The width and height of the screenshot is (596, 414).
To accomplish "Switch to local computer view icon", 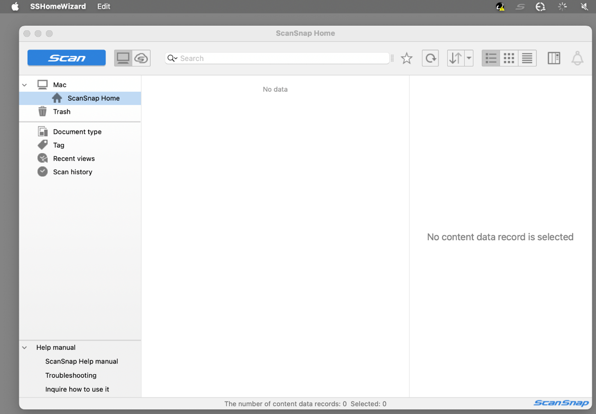I will [x=123, y=58].
